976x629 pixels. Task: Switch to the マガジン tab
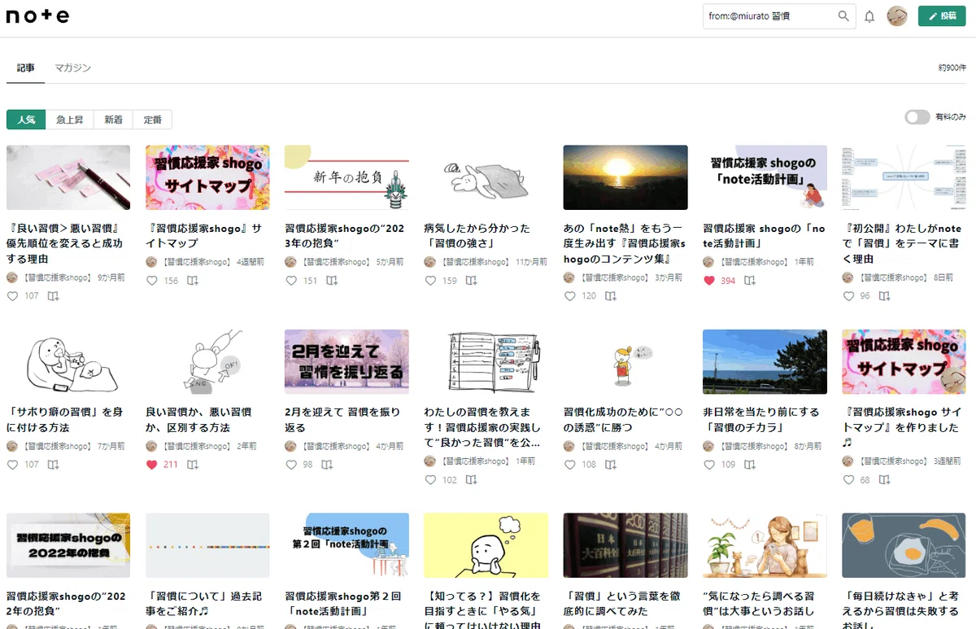coord(72,68)
